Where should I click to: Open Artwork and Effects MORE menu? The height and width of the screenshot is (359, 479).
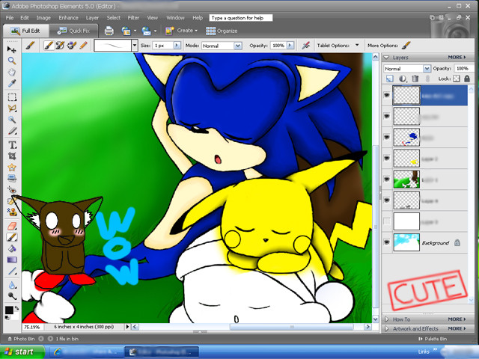coord(457,328)
